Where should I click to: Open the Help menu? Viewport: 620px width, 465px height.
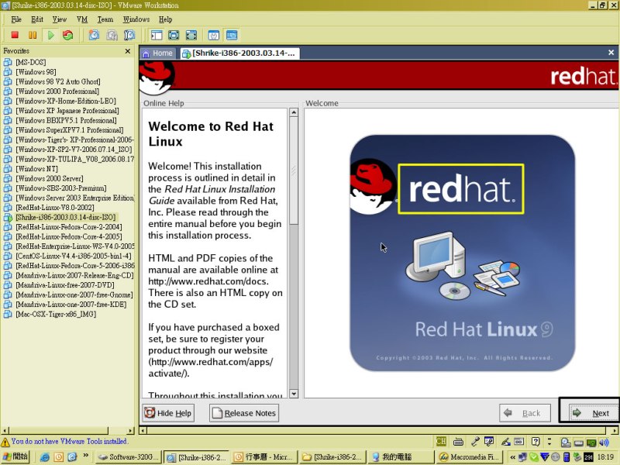166,19
